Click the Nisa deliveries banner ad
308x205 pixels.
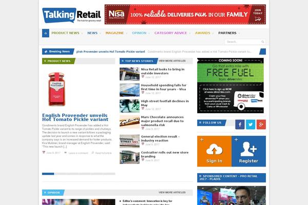pyautogui.click(x=185, y=14)
